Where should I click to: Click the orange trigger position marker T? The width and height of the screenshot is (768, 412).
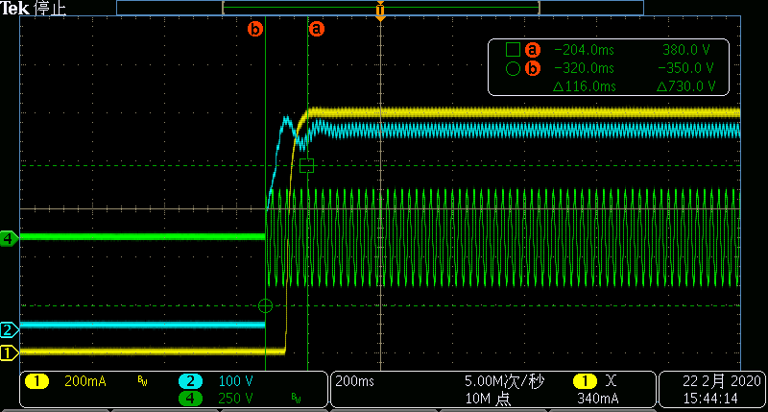380,11
